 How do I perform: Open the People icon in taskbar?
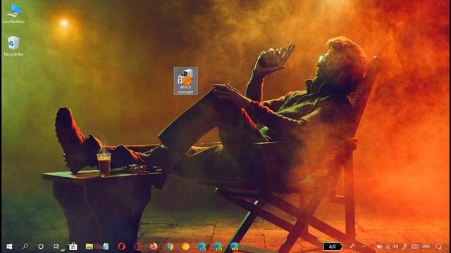pos(352,247)
